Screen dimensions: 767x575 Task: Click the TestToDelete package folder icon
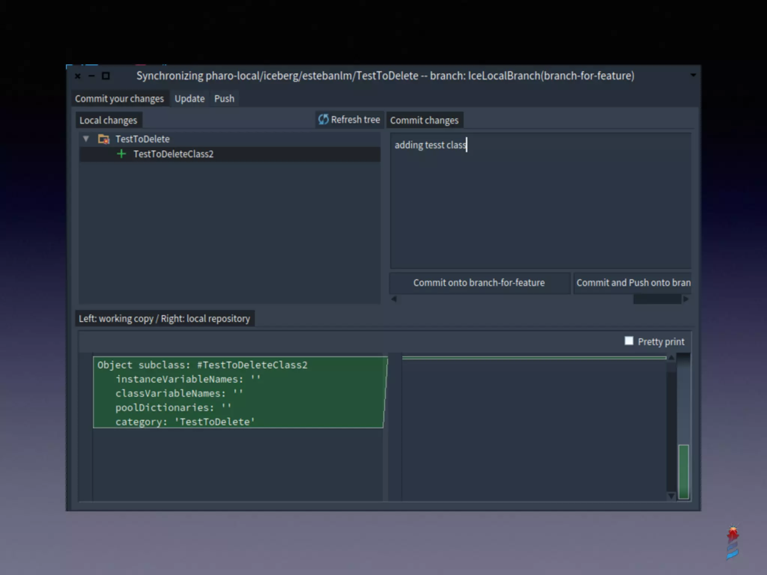103,139
